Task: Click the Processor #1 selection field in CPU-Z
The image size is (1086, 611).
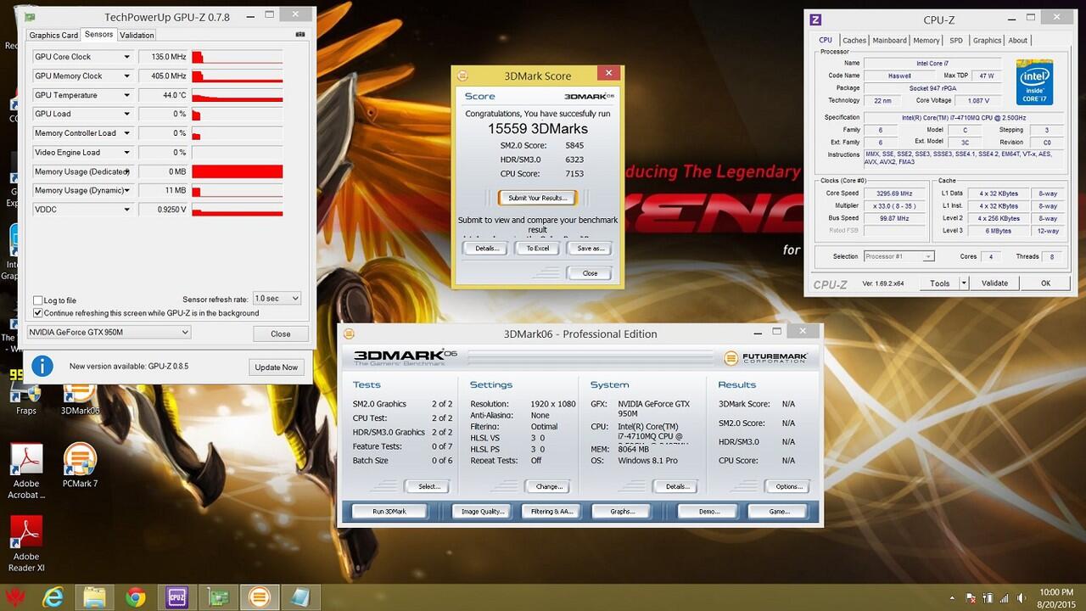Action: [898, 256]
